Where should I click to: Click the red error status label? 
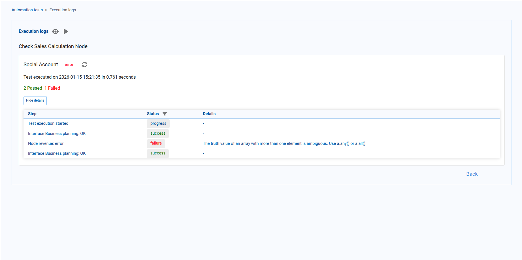pyautogui.click(x=69, y=65)
